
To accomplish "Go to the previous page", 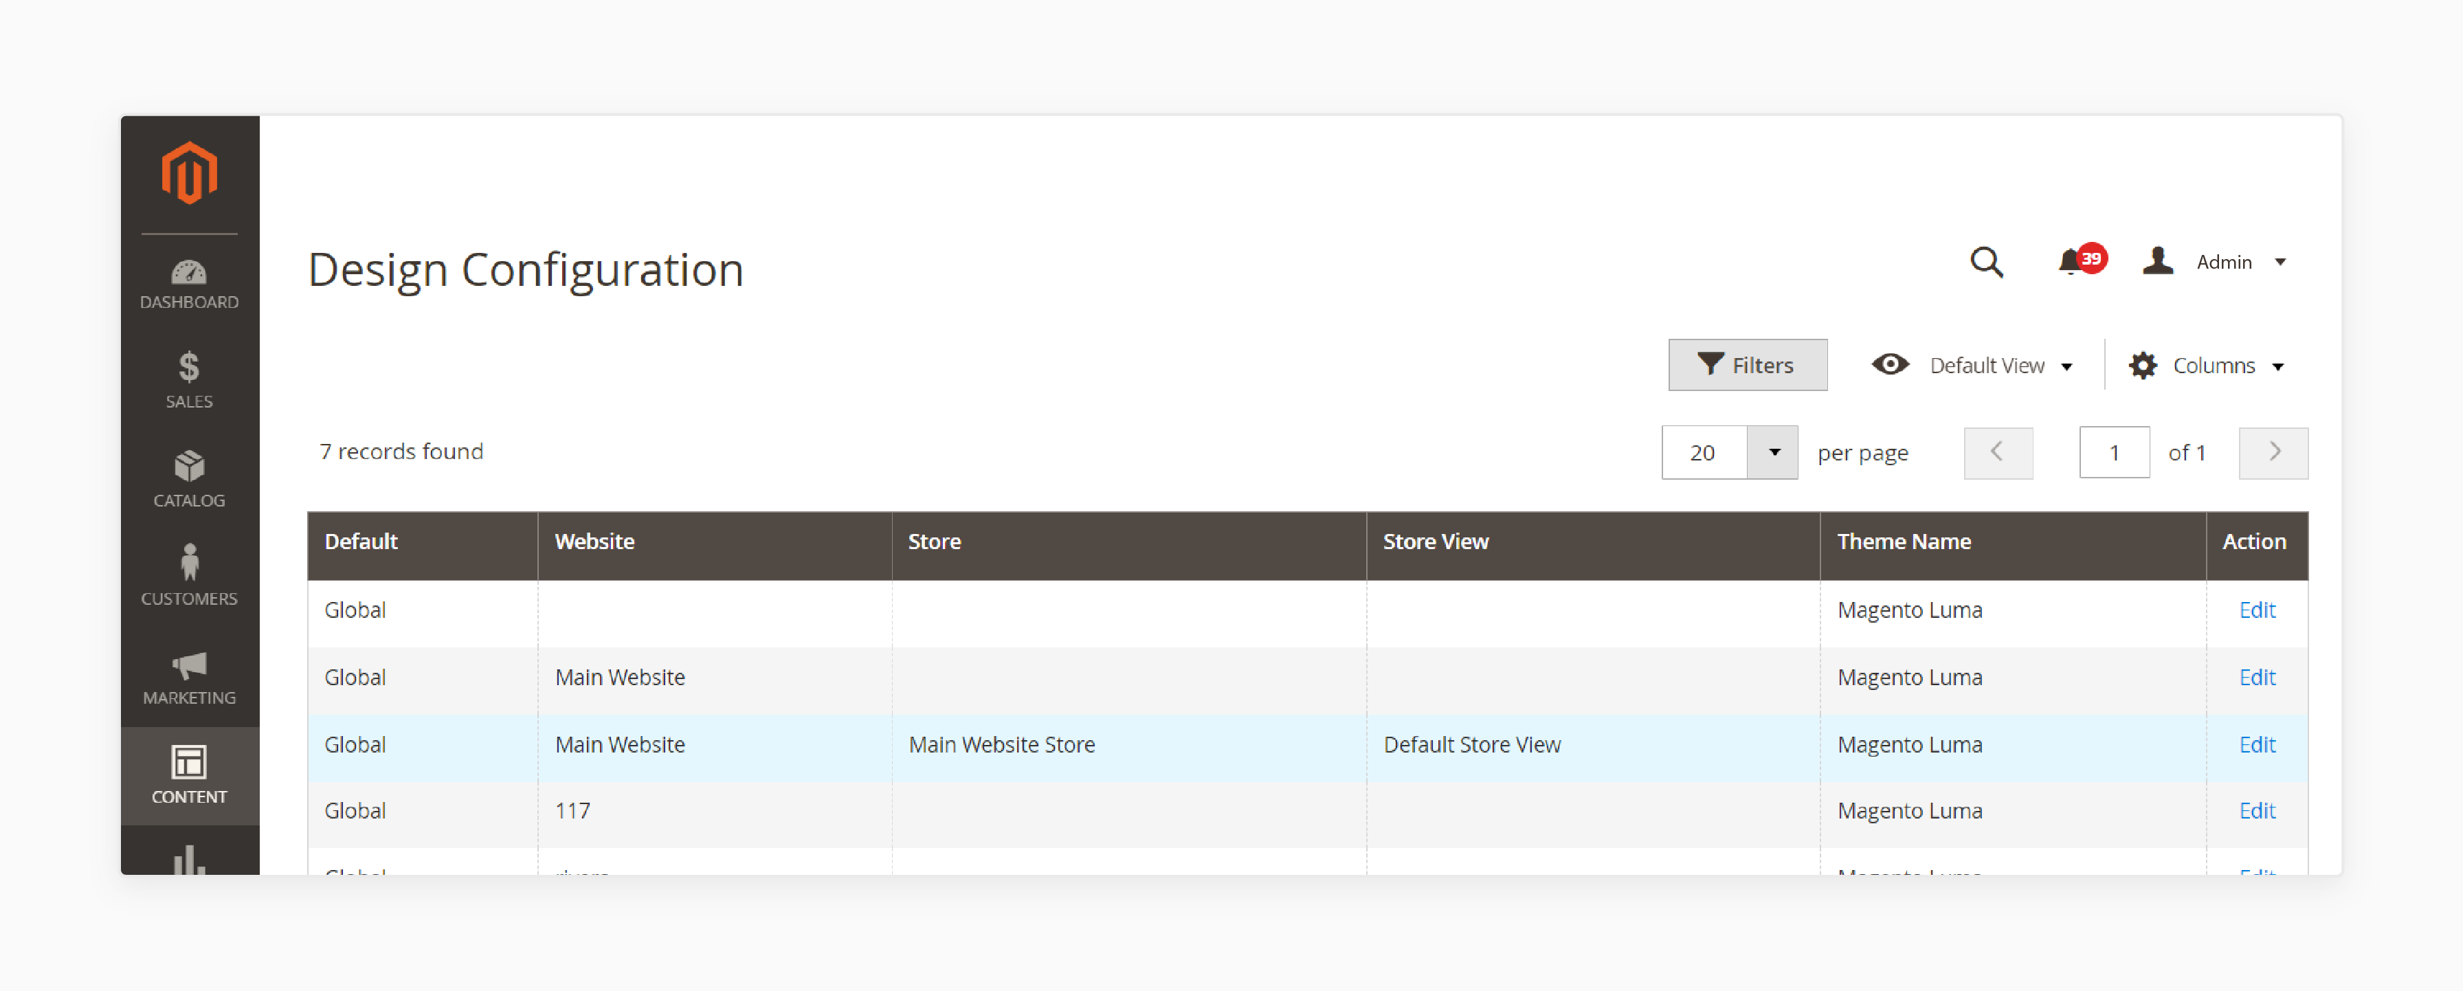I will (1997, 452).
